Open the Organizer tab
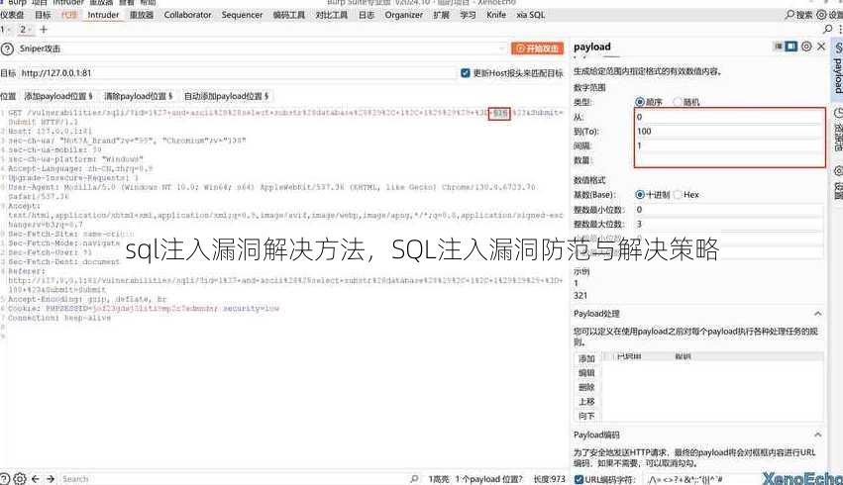 [x=404, y=15]
